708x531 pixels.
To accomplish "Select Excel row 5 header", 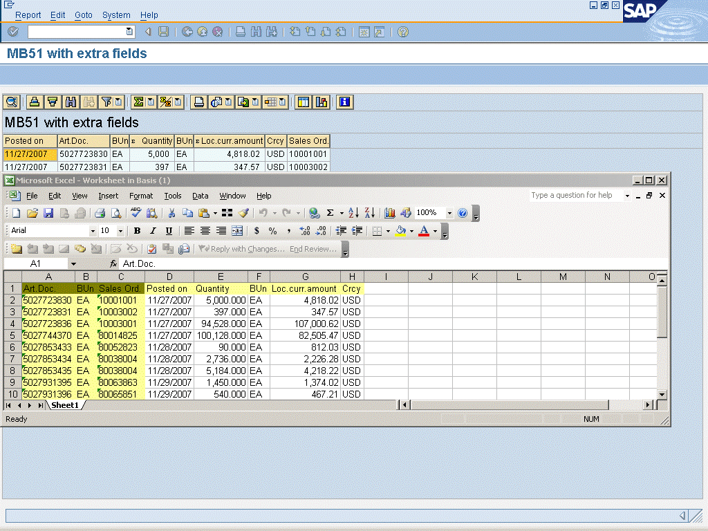I will [x=12, y=335].
